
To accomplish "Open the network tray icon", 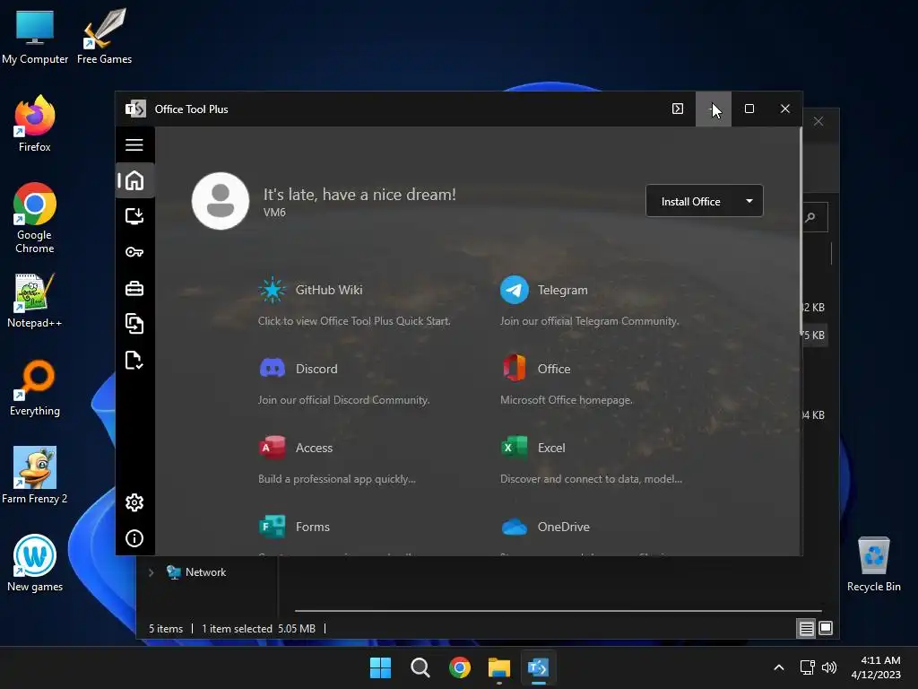I will coord(808,667).
